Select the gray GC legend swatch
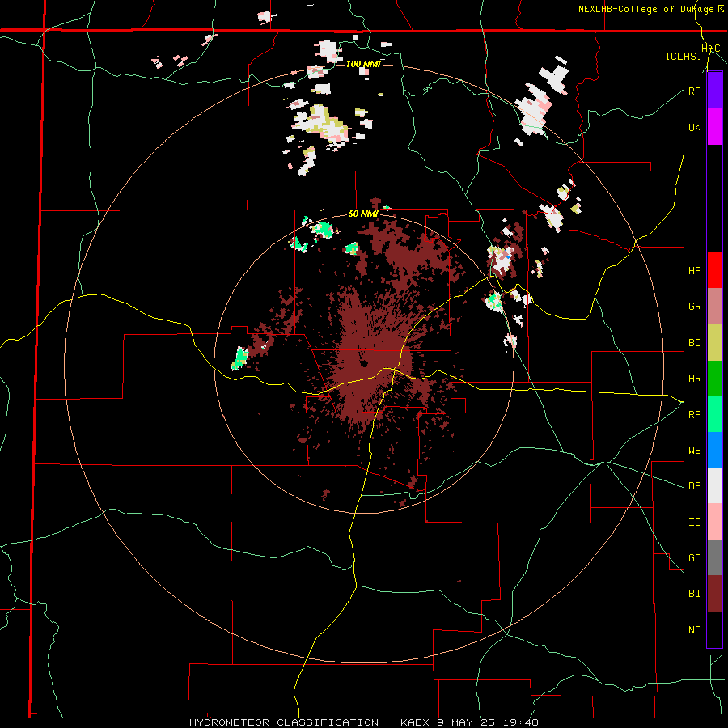Image resolution: width=728 pixels, height=728 pixels. pyautogui.click(x=714, y=557)
